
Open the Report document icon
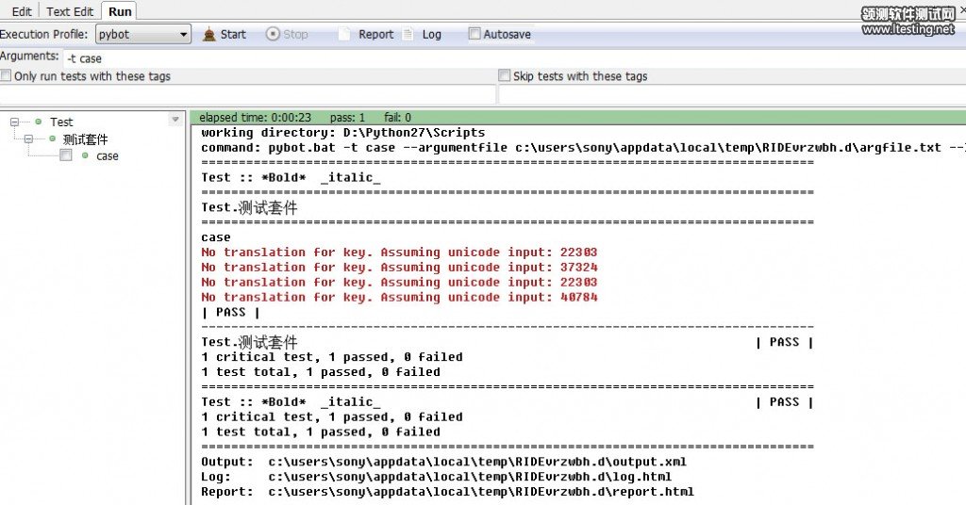coord(344,35)
